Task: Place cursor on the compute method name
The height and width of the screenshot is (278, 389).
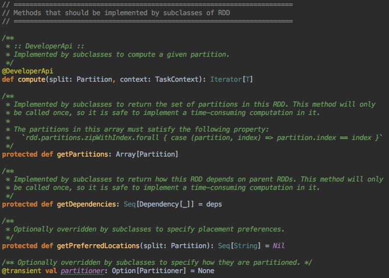Action: [x=31, y=79]
